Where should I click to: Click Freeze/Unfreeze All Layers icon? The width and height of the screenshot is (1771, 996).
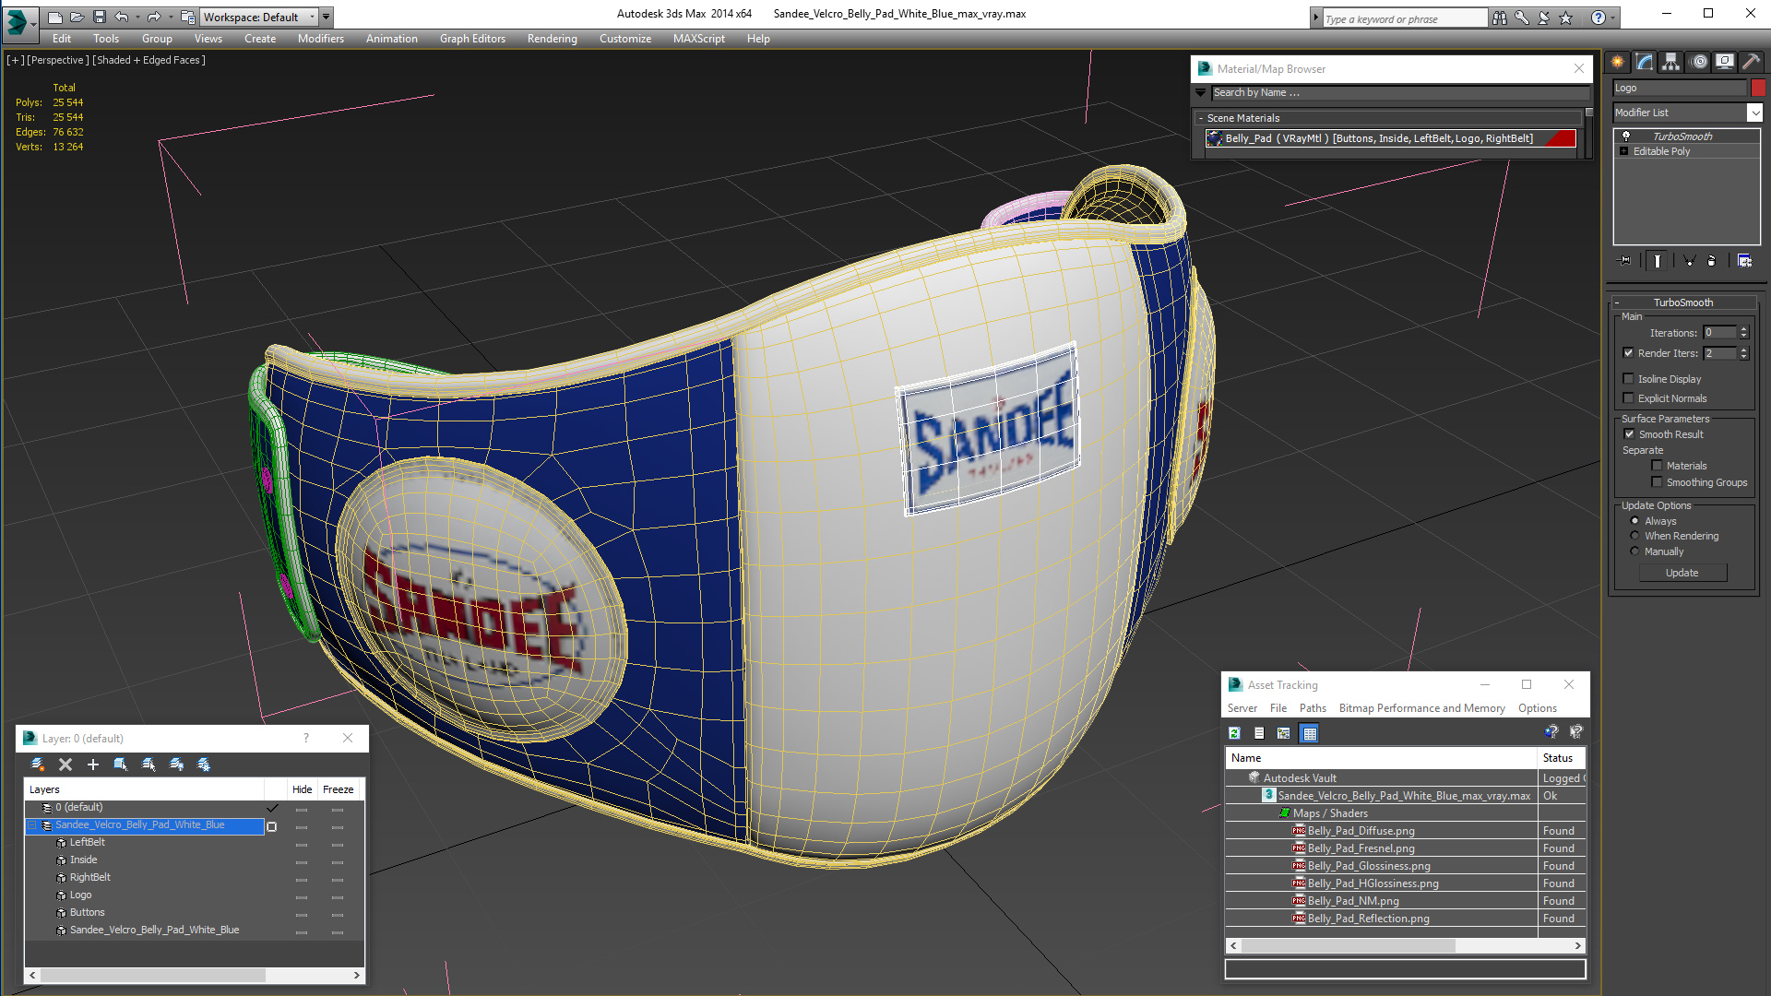click(204, 765)
